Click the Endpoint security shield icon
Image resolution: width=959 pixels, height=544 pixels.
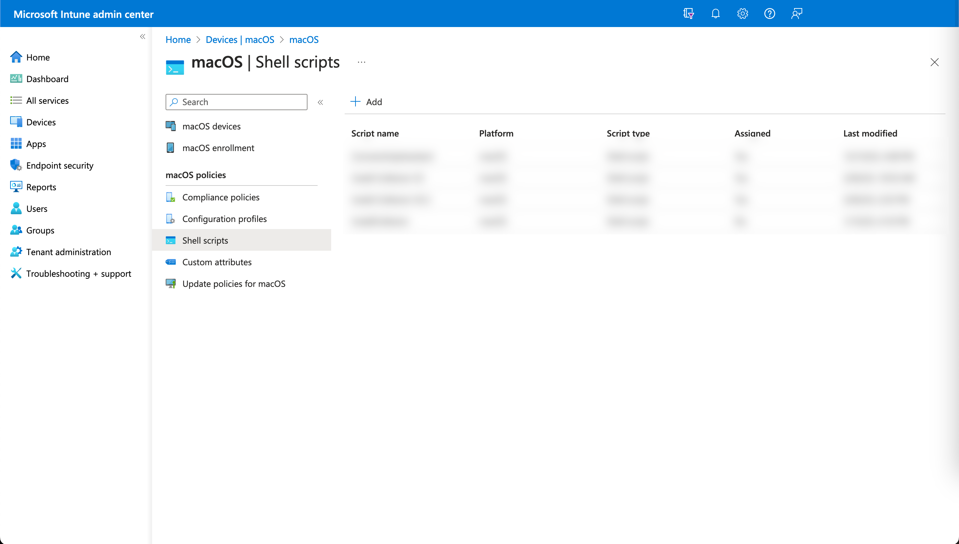pyautogui.click(x=16, y=165)
